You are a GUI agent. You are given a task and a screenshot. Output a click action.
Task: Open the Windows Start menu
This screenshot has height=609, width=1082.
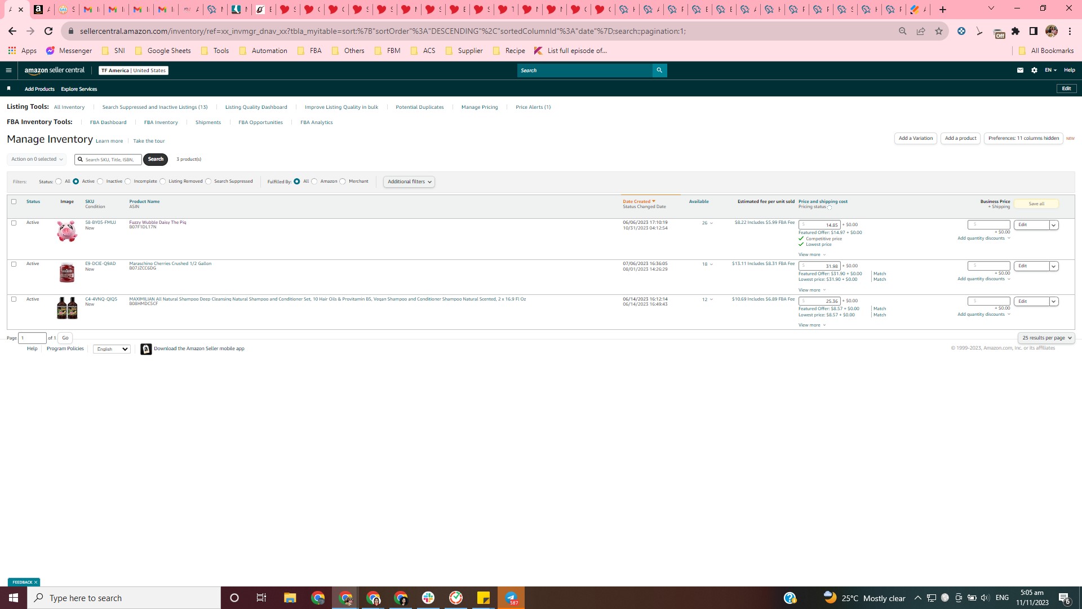[14, 598]
